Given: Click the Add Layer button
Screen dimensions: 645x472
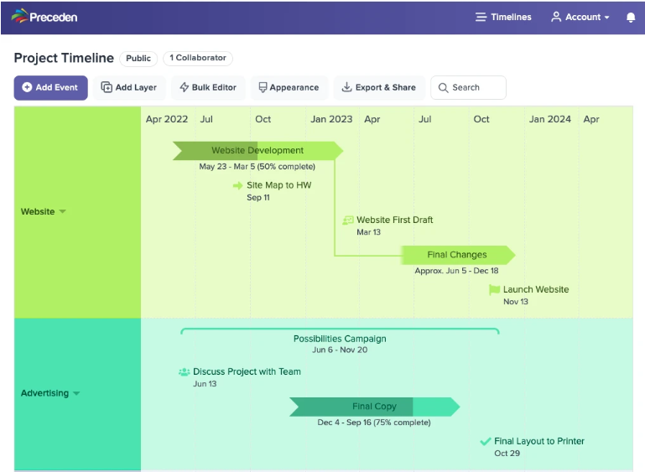Looking at the screenshot, I should (x=129, y=87).
